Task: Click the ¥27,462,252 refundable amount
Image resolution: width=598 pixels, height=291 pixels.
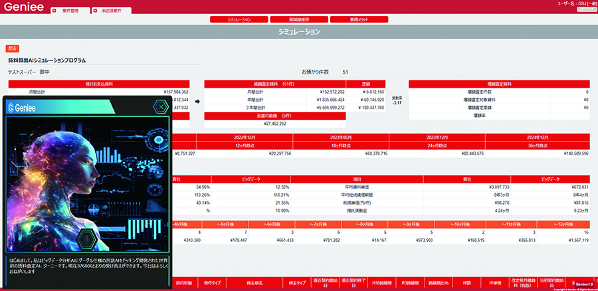Action: click(x=275, y=124)
